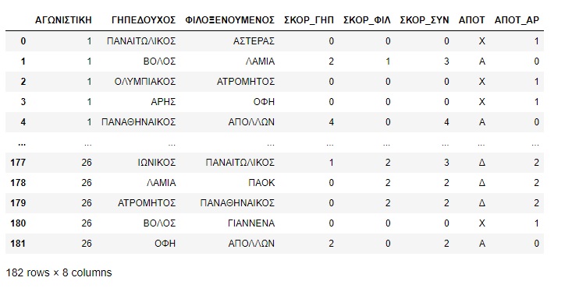This screenshot has height=288, width=572.
Task: Click the ΑΠΟΤ column header
Action: click(471, 20)
